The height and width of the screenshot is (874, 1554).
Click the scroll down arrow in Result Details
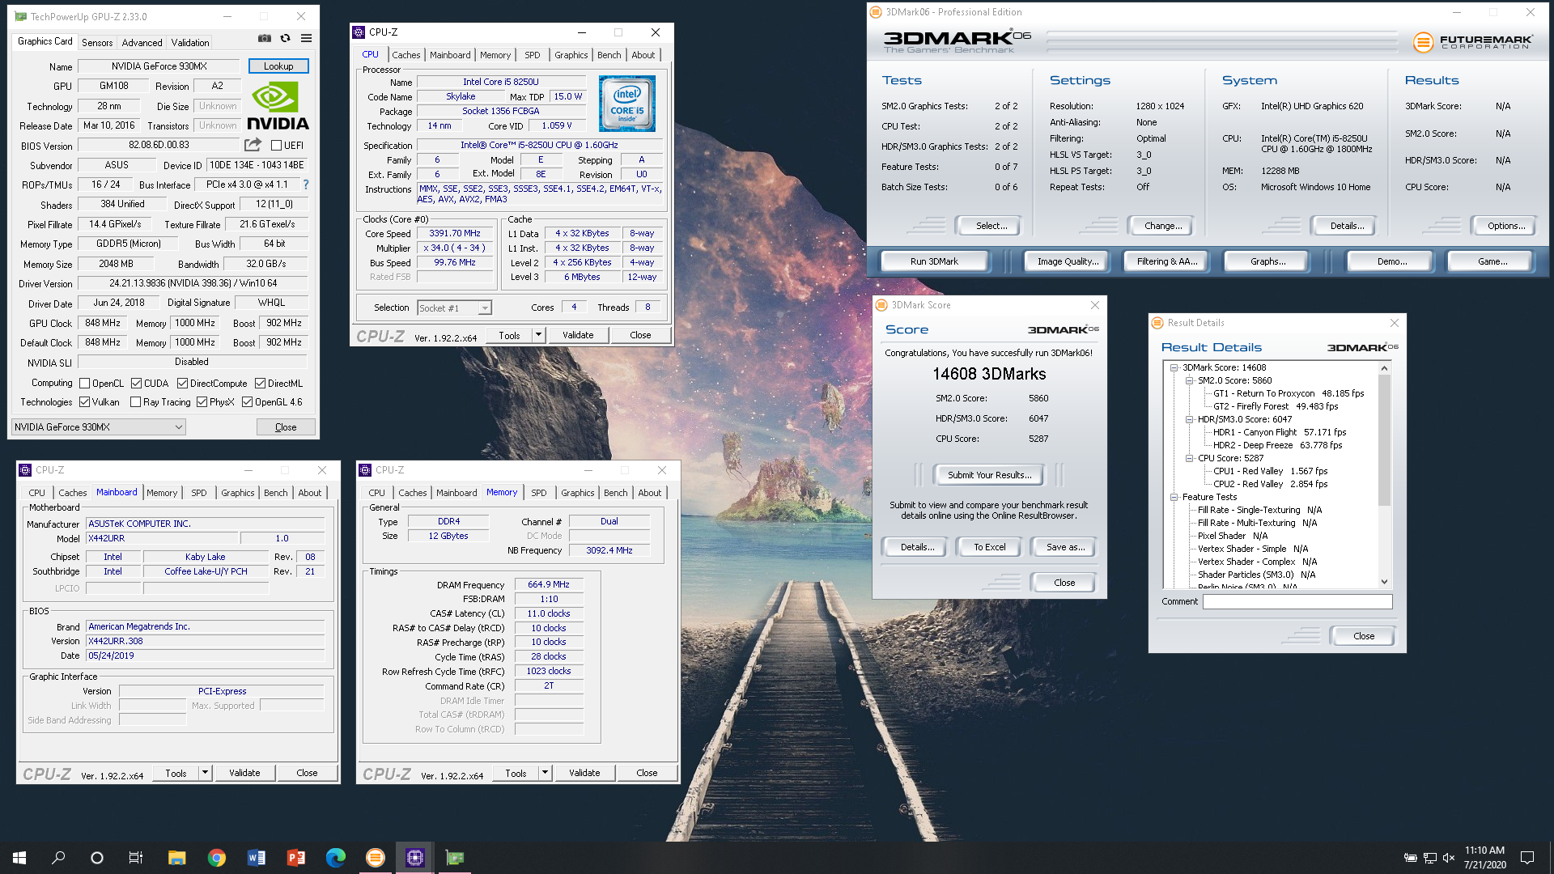tap(1384, 582)
